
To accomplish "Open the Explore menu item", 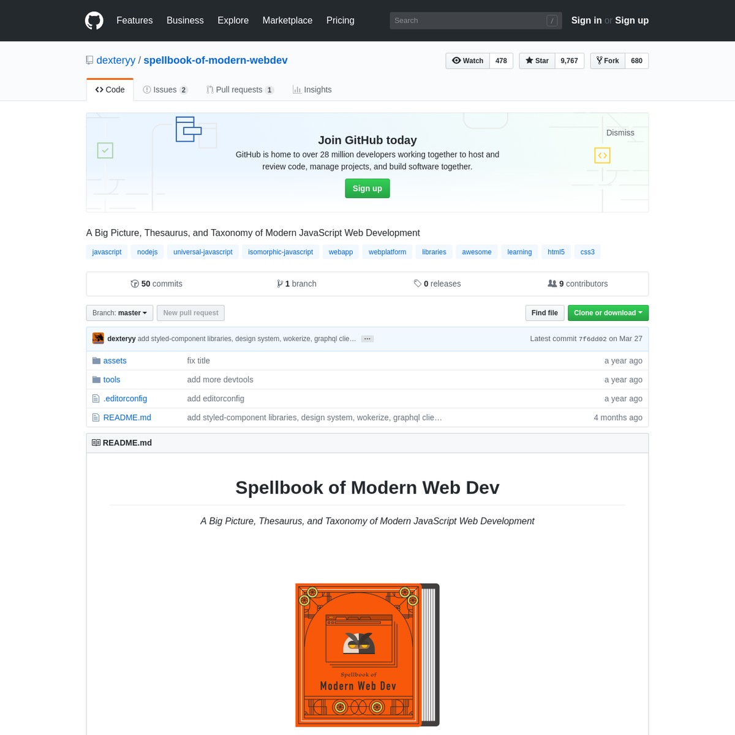I will 233,20.
